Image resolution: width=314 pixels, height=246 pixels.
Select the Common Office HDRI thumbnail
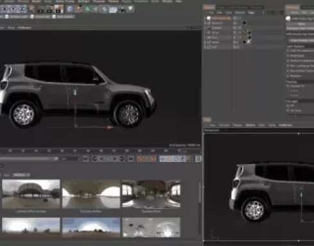point(151,194)
